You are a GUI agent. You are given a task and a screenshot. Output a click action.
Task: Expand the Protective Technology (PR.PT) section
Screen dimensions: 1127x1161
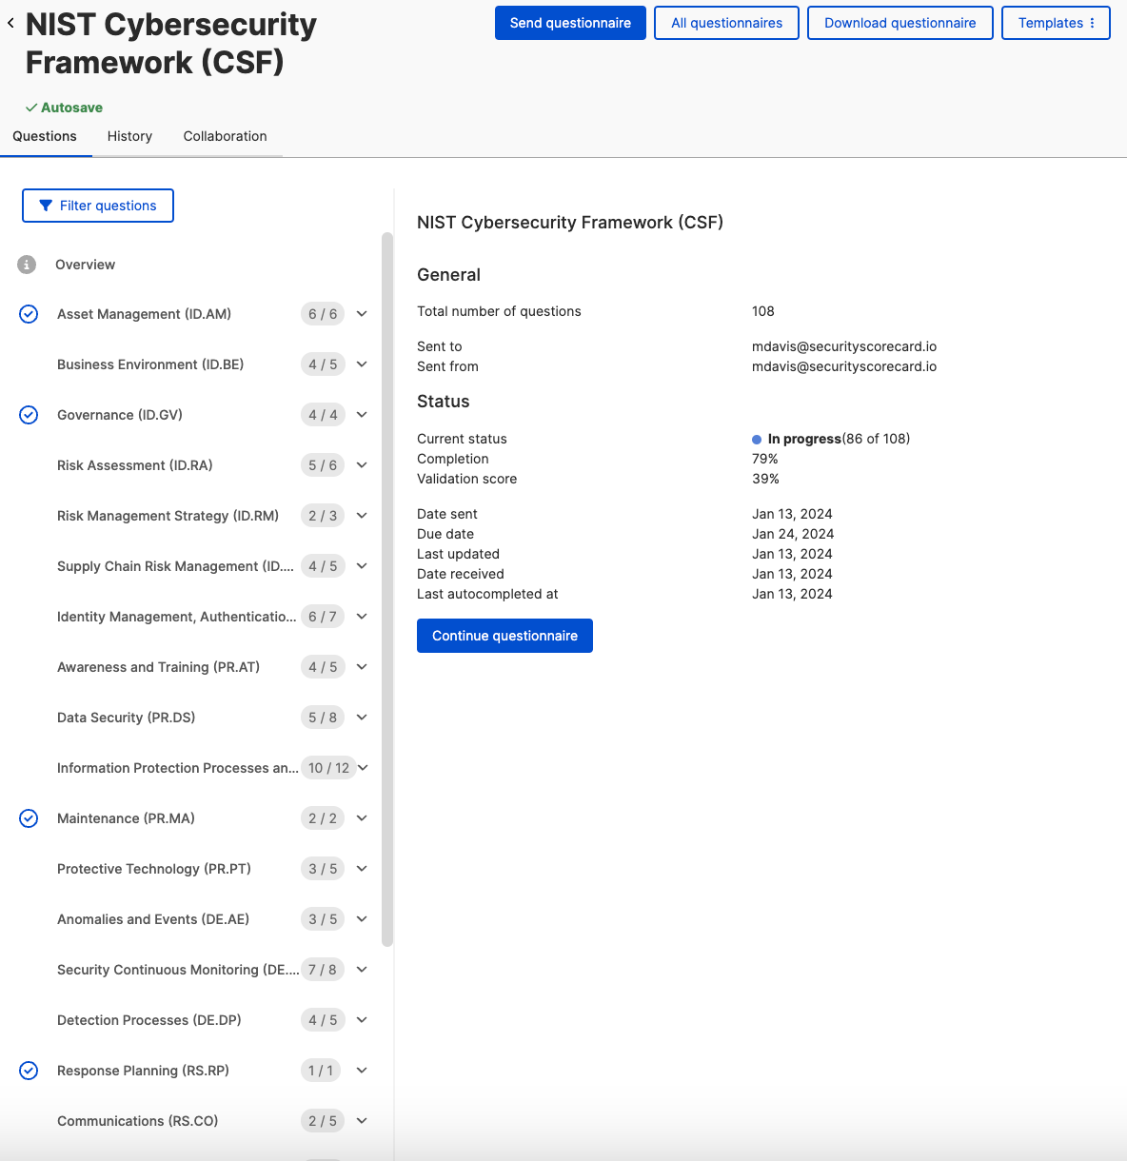pyautogui.click(x=362, y=869)
